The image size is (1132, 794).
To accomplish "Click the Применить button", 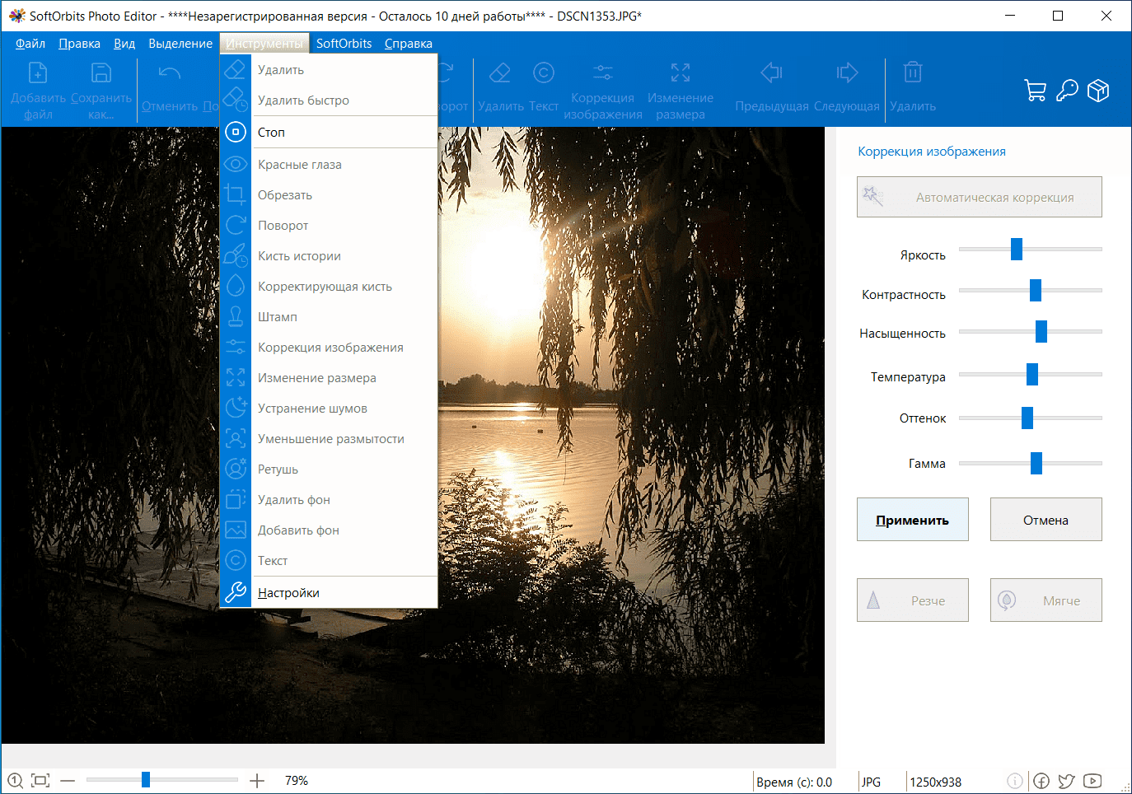I will coord(913,520).
